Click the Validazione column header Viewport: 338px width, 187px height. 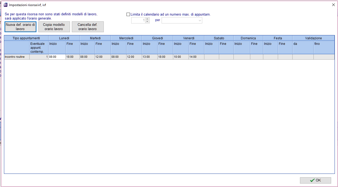click(313, 38)
